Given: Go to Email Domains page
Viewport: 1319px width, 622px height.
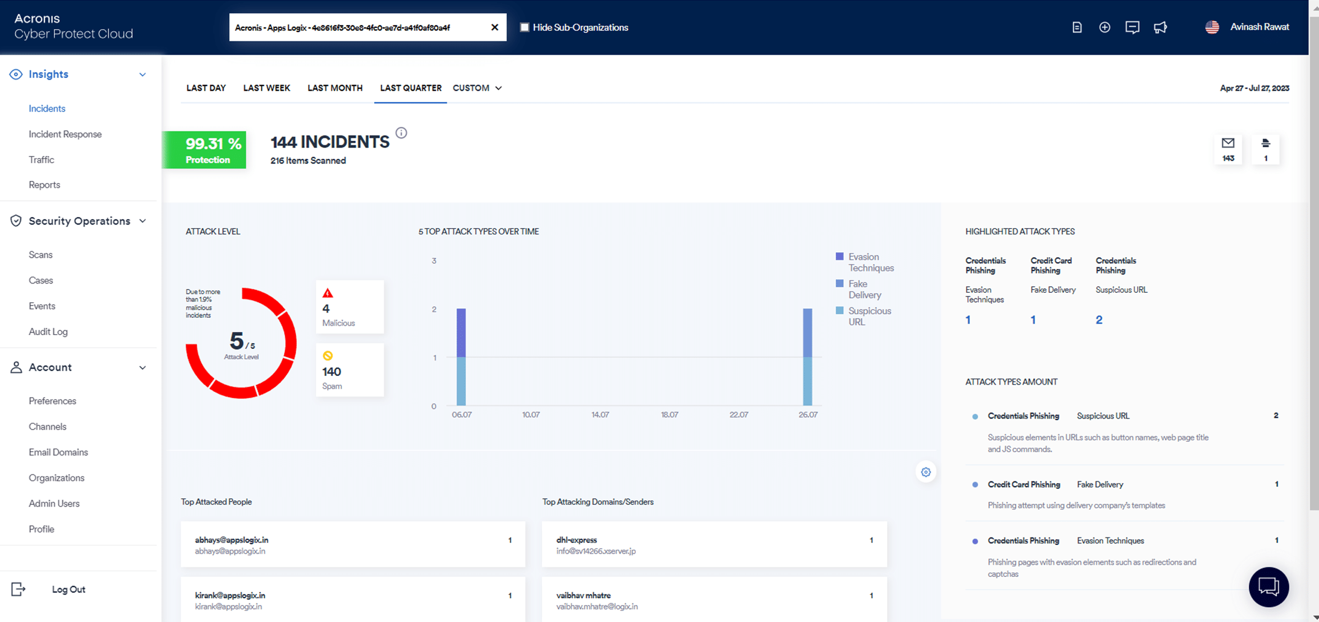Looking at the screenshot, I should (58, 452).
